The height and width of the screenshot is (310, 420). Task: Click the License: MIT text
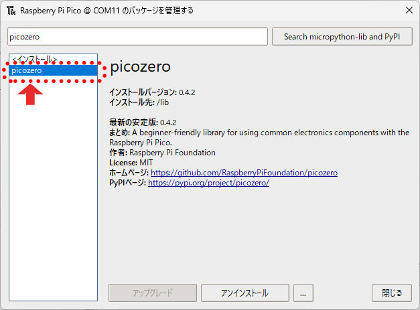131,163
